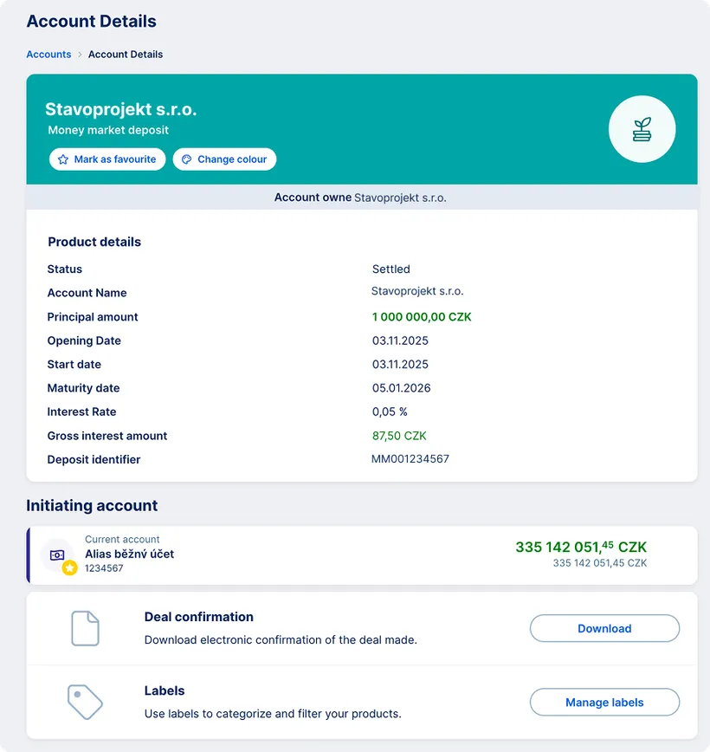Mark Stavoprojekt account as favourite
Screen dimensions: 710x752
tap(106, 159)
